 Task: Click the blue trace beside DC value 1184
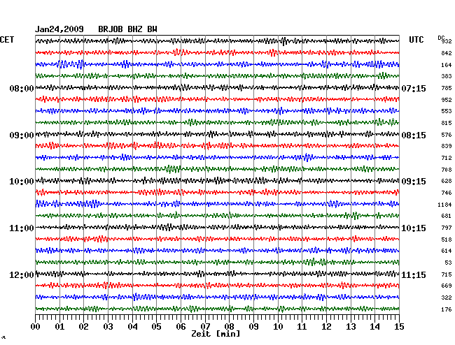click(217, 204)
